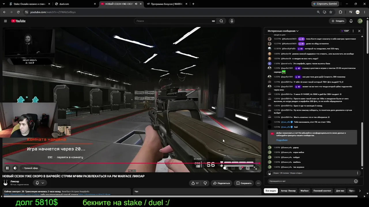Click Поделиться to share the video

pyautogui.click(x=221, y=183)
